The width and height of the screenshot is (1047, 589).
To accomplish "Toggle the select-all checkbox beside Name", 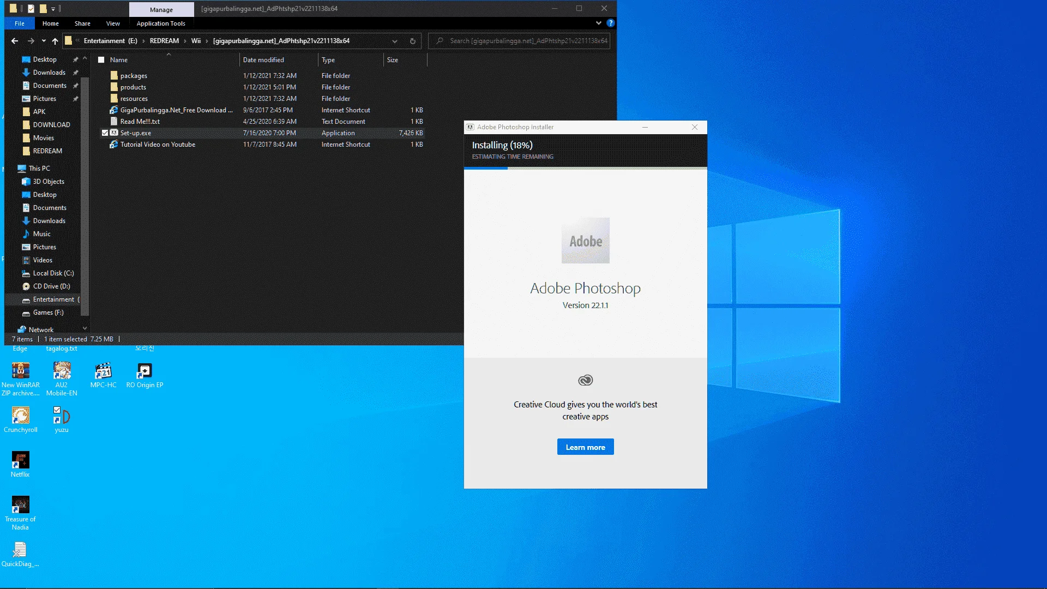I will [101, 60].
